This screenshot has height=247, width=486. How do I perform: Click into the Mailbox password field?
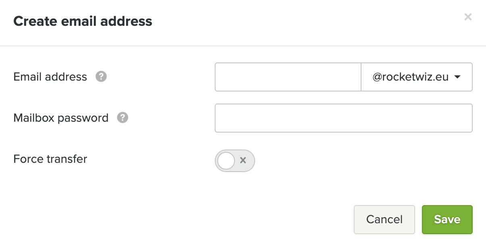[343, 118]
